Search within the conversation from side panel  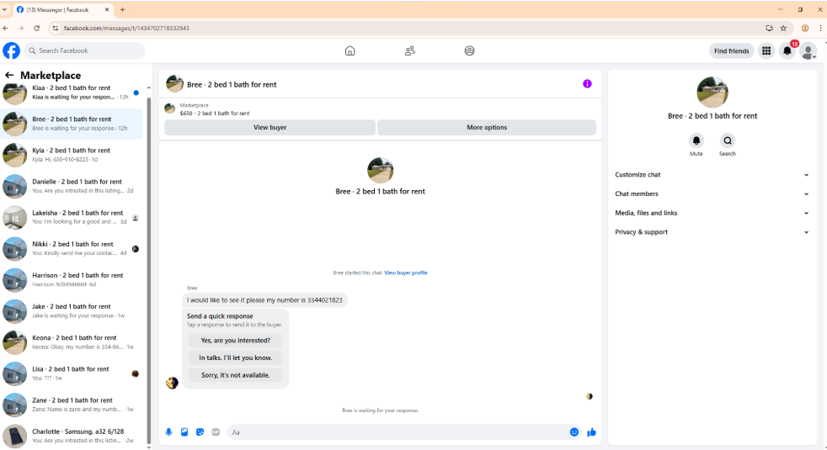pyautogui.click(x=728, y=140)
